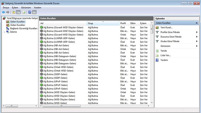201x113 pixels.
Task: Click the Yeni Kural... action
Action: 166,28
